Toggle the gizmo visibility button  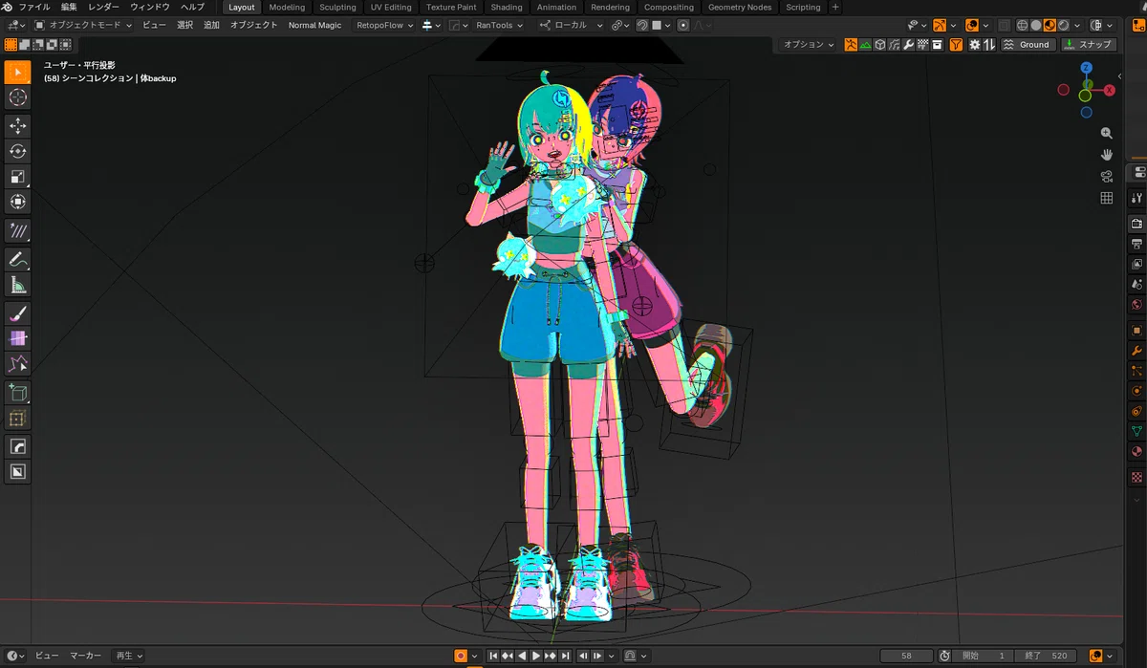pos(940,25)
